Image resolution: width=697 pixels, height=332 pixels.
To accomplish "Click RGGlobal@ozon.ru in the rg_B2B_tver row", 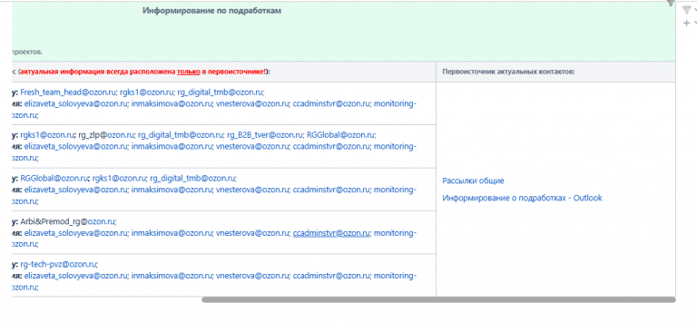I will (341, 135).
